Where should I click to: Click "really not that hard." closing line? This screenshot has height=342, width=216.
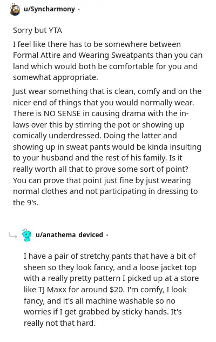pos(60,323)
